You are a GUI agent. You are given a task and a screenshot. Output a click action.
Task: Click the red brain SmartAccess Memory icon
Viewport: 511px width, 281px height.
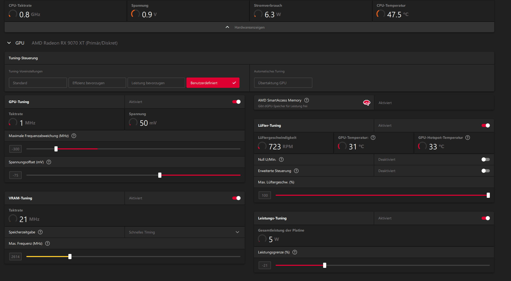click(x=366, y=103)
